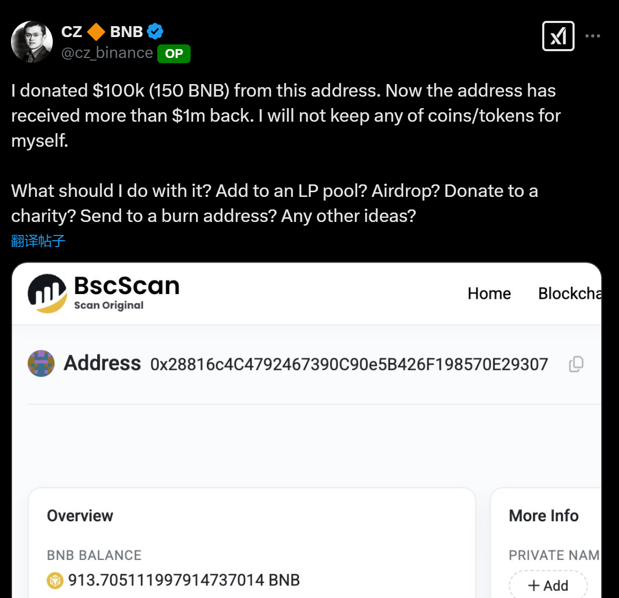Viewport: 619px width, 598px height.
Task: Click the BscScan logo icon
Action: point(47,293)
